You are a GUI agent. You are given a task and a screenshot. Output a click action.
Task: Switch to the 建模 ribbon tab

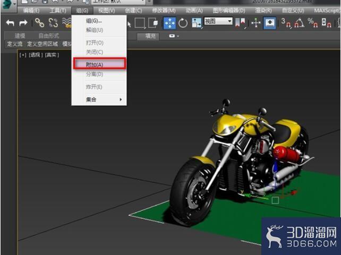tap(20, 36)
